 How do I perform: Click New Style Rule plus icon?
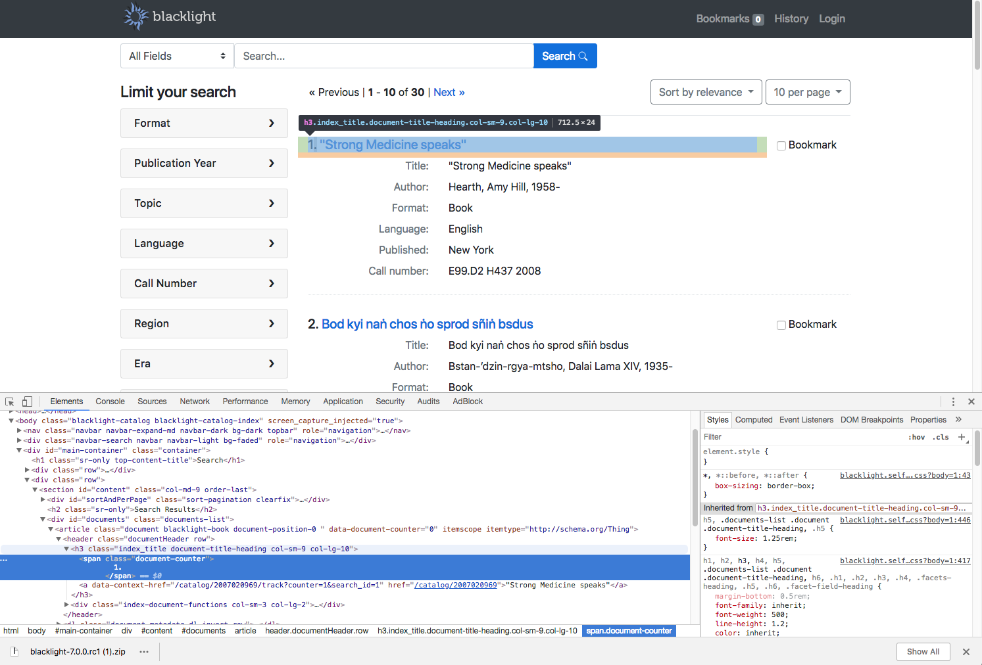coord(962,437)
